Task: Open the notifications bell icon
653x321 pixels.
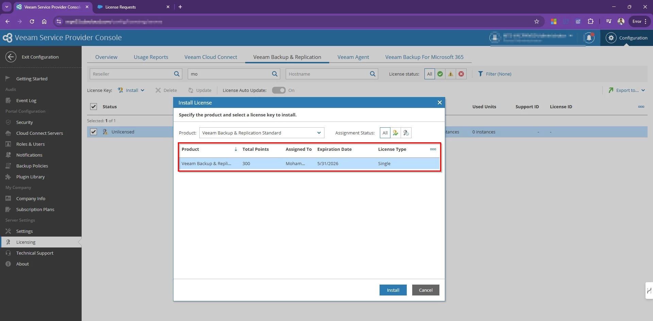Action: click(x=589, y=38)
